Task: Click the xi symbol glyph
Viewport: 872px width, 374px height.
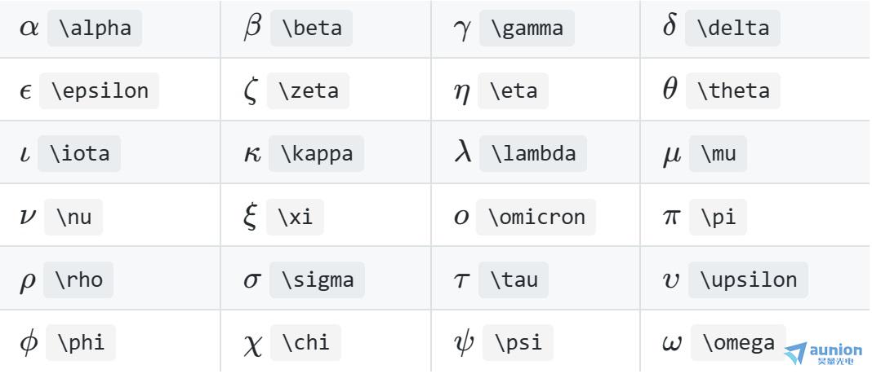Action: tap(251, 217)
